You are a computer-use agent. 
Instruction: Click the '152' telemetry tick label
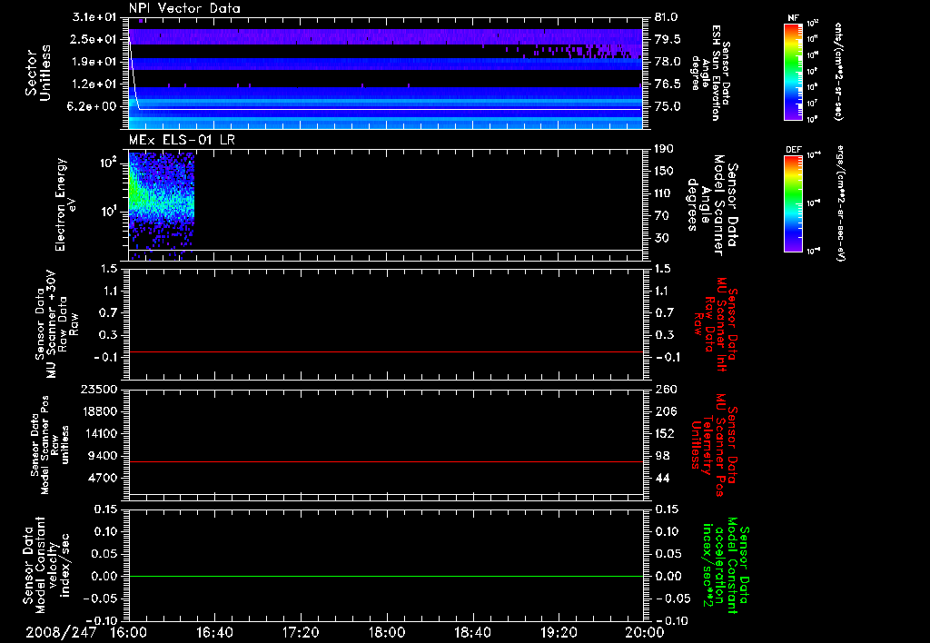coord(664,433)
